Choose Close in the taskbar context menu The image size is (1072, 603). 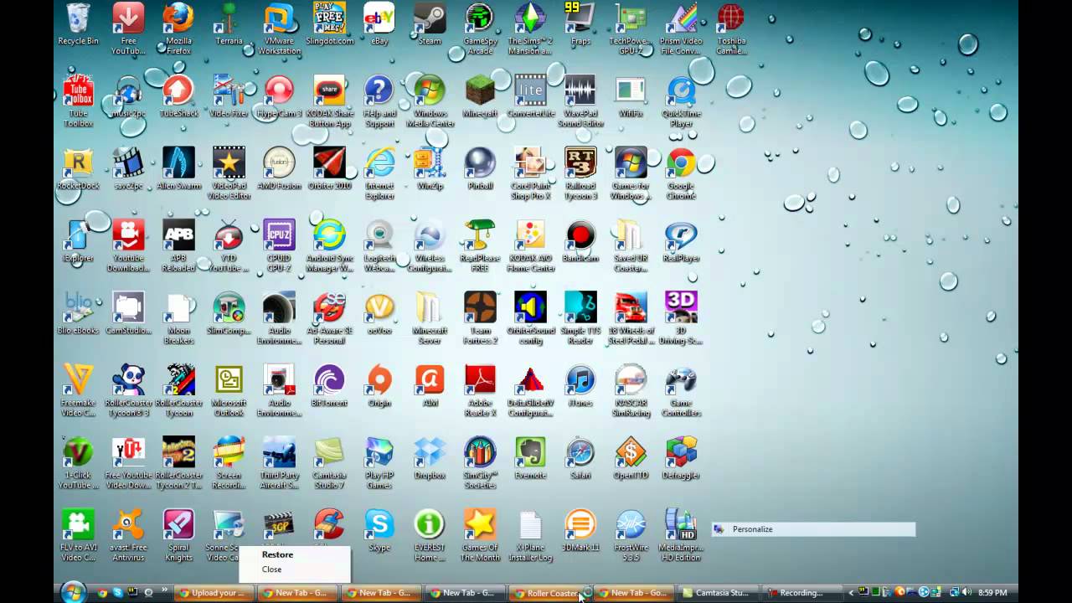coord(271,569)
